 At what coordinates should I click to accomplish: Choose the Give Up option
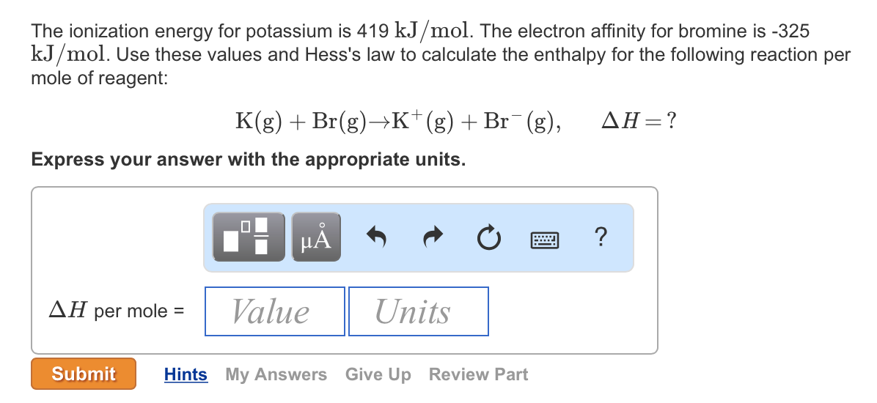[x=378, y=374]
